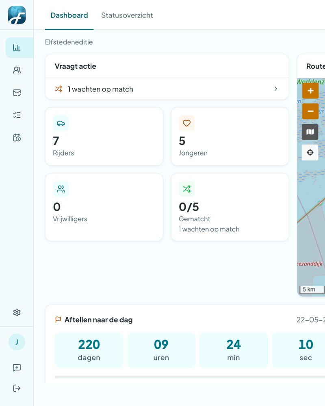The height and width of the screenshot is (406, 325).
Task: Click the car icon on Rijders card
Action: (x=61, y=123)
